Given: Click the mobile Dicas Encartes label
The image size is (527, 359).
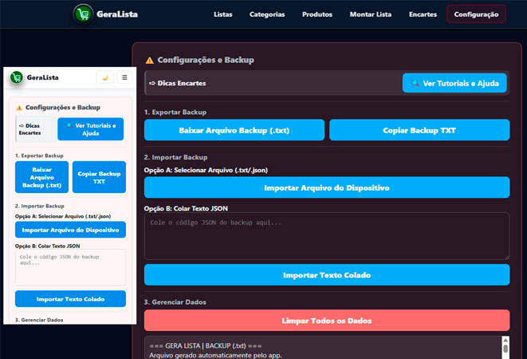Looking at the screenshot, I should tap(30, 129).
